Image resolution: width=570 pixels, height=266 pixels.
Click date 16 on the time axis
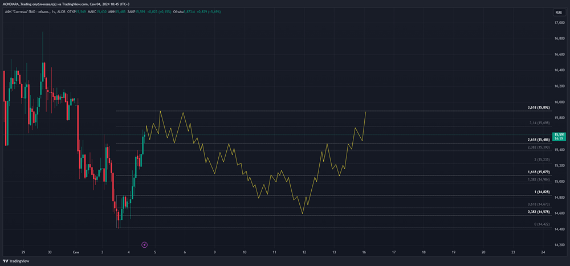coord(364,252)
